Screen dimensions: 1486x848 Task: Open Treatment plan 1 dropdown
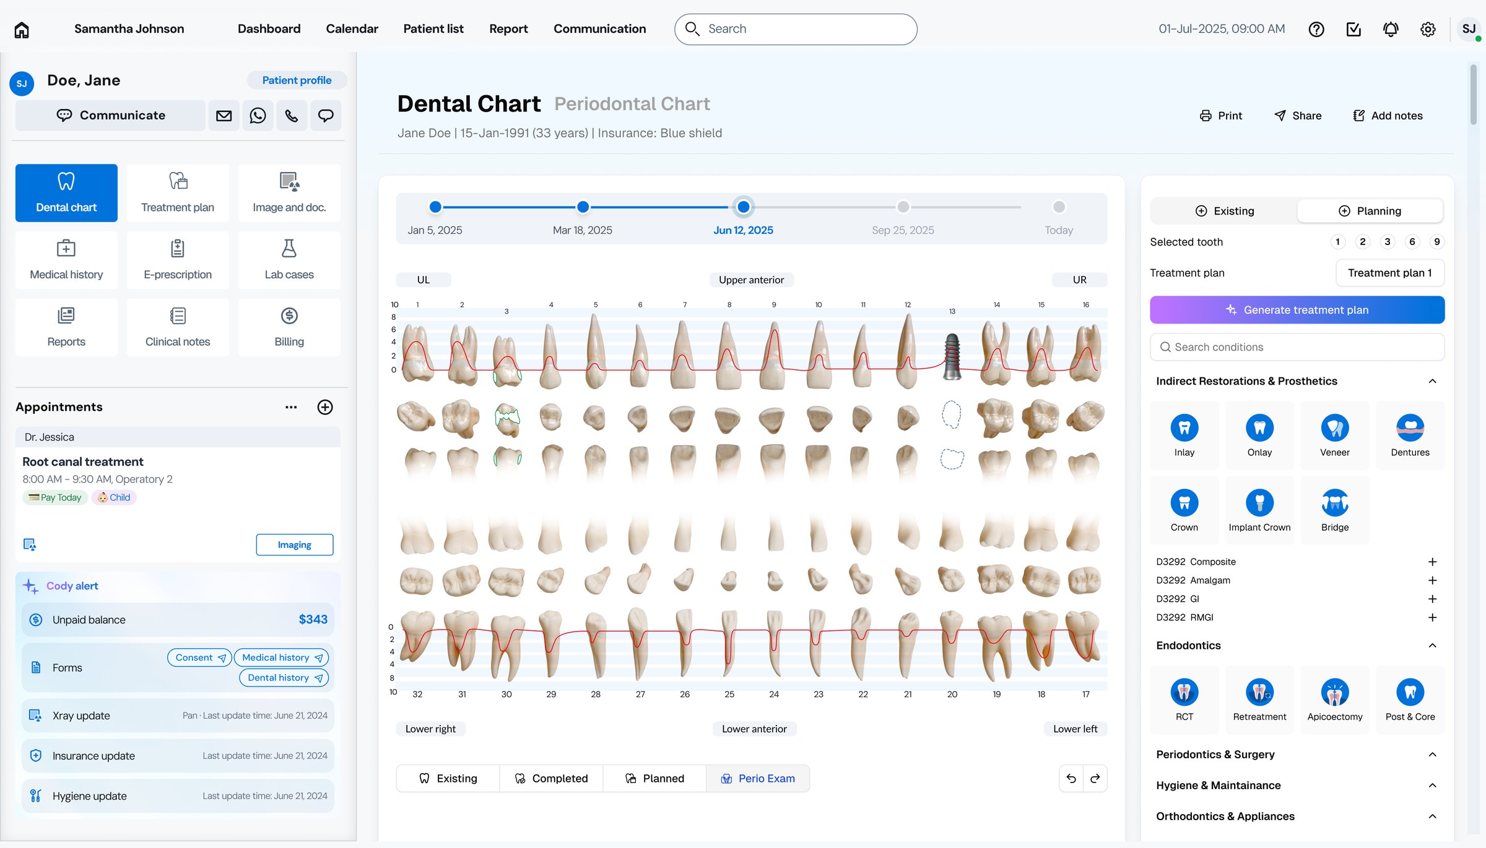[1390, 273]
